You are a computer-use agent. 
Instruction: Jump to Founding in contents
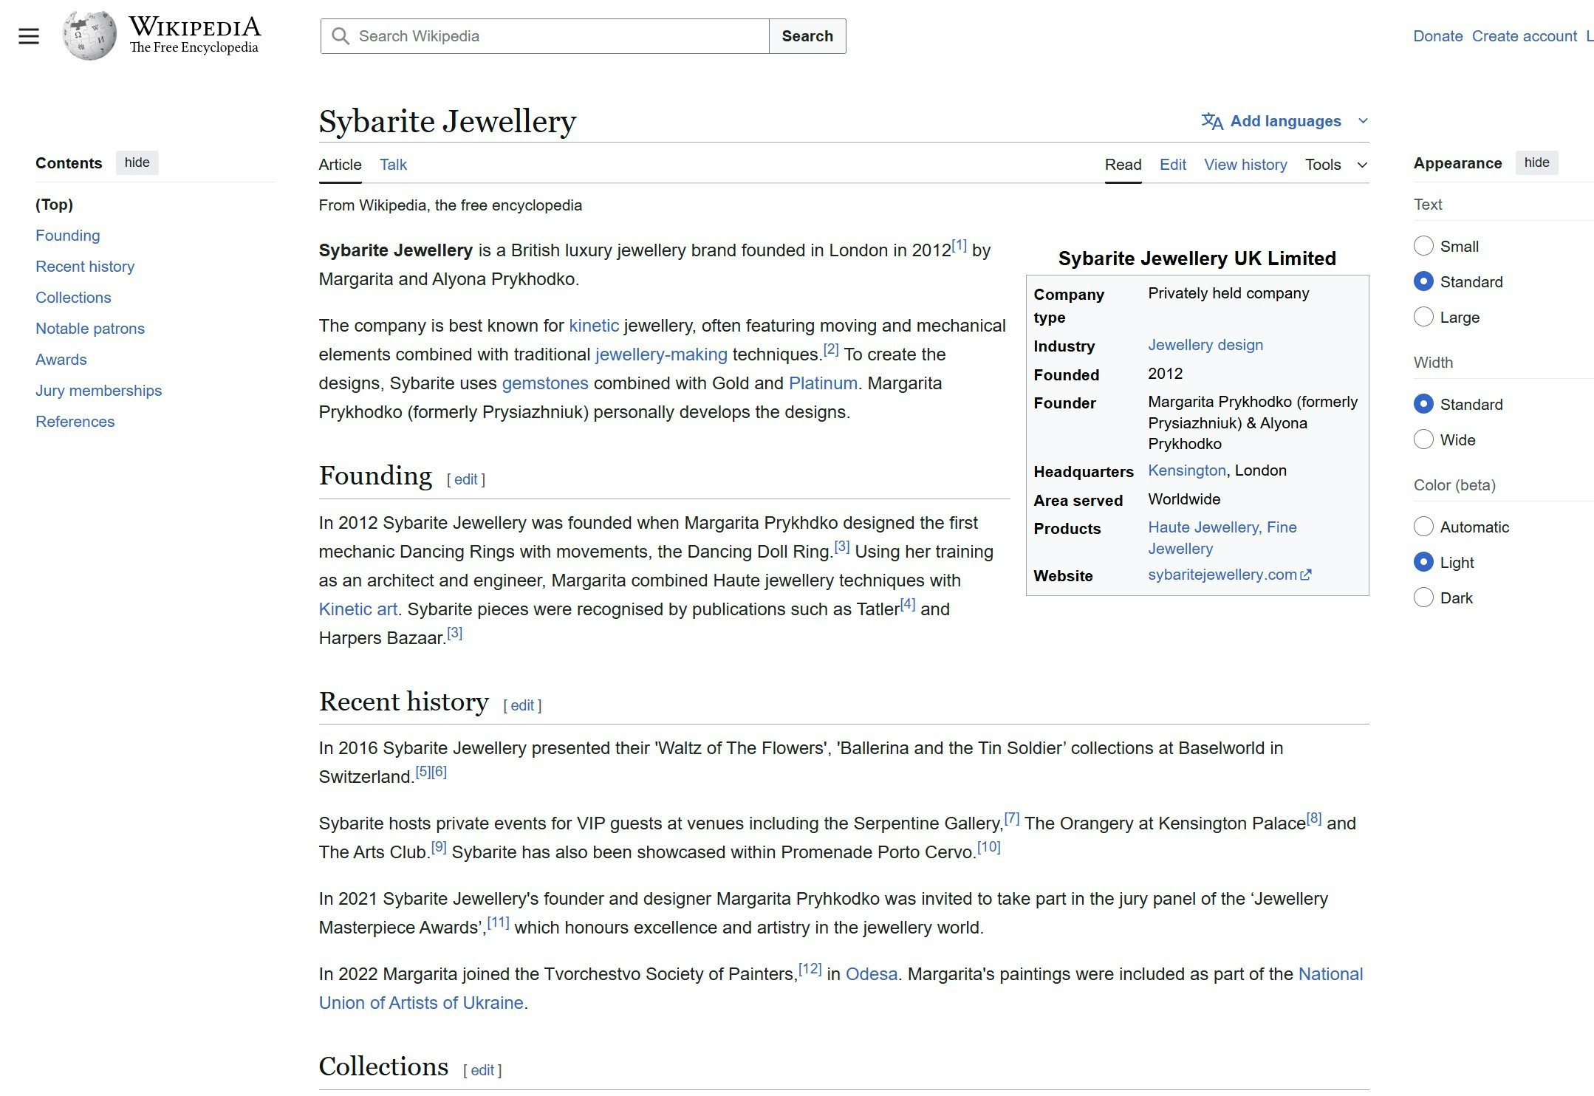(x=67, y=236)
